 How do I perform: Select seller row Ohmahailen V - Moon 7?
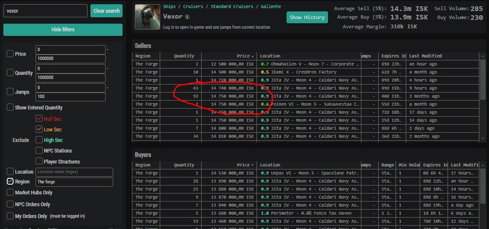(305, 64)
